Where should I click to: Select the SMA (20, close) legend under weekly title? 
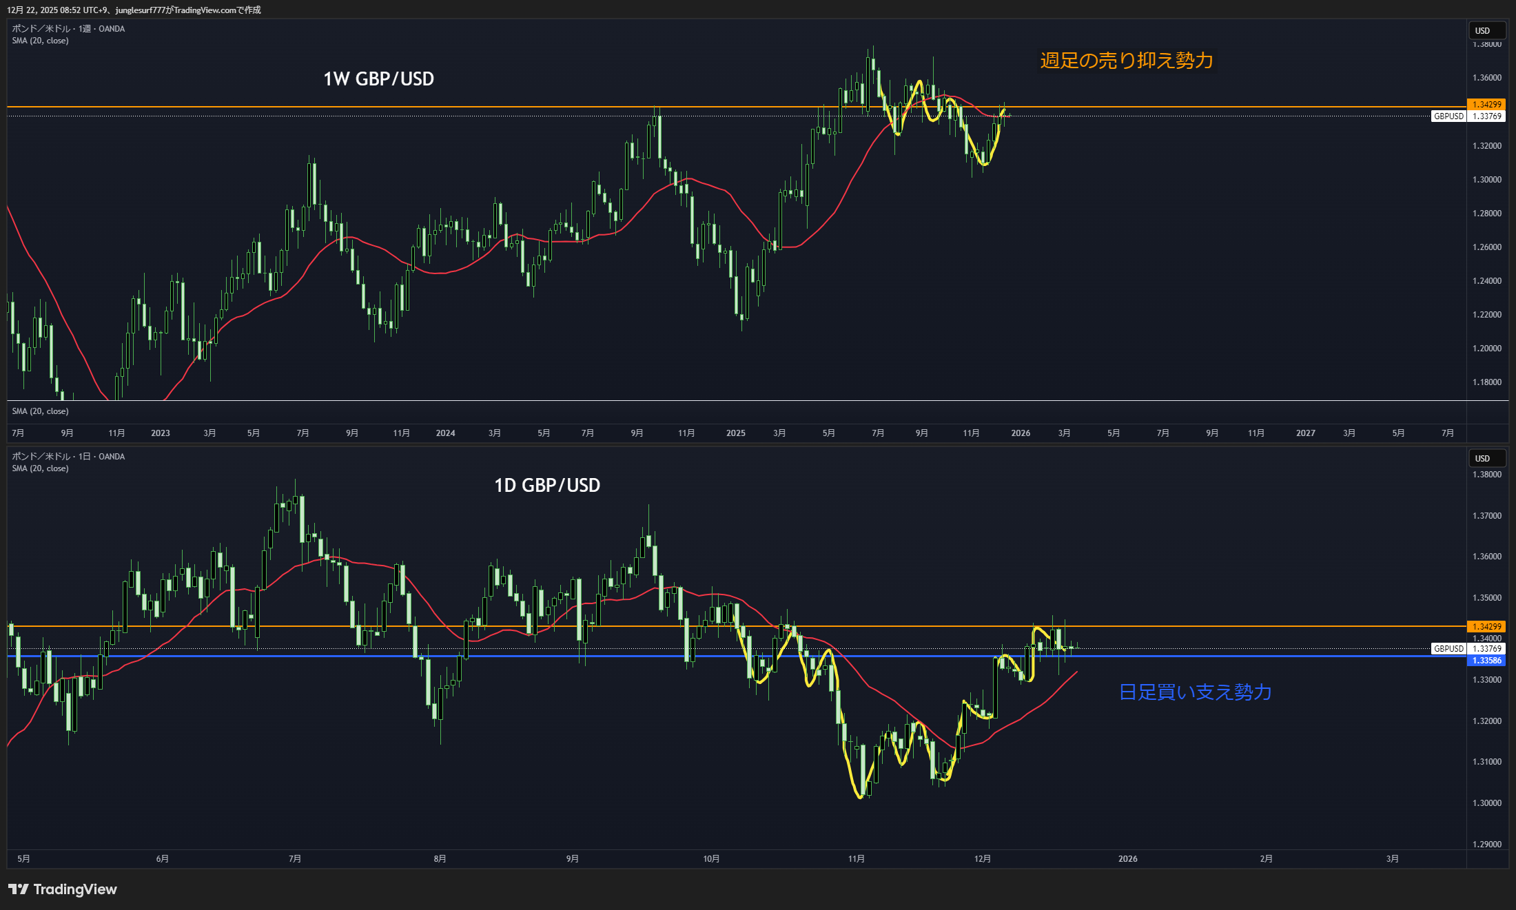coord(40,41)
